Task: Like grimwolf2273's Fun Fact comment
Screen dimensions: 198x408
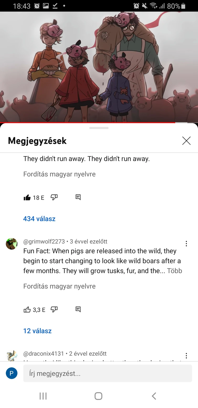Action: click(27, 309)
